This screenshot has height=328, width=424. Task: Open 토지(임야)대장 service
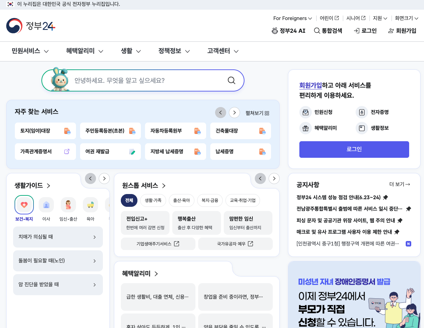coord(45,131)
